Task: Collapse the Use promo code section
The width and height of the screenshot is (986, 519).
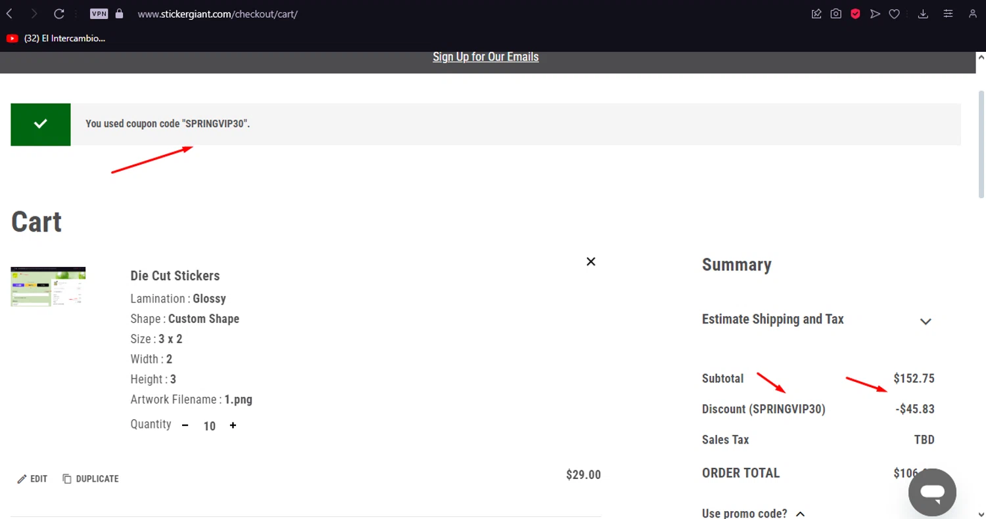Action: tap(753, 513)
